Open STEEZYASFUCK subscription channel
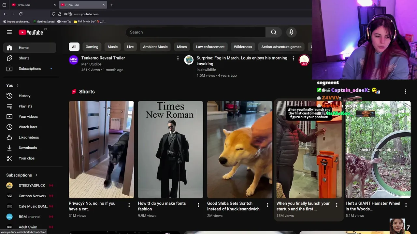417x234 pixels. coord(30,186)
